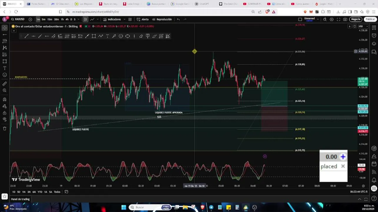Start Reproducción bar replay

tap(162, 19)
